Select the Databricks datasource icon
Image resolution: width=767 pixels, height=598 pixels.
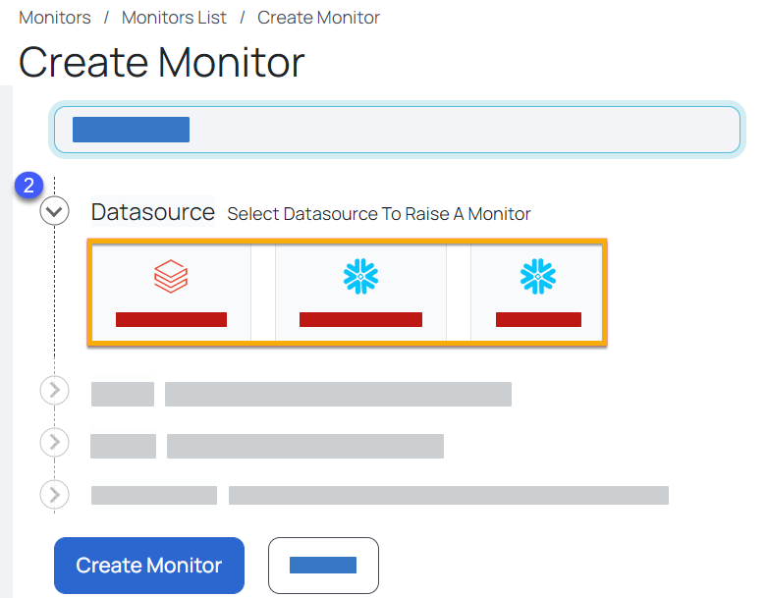(x=171, y=276)
